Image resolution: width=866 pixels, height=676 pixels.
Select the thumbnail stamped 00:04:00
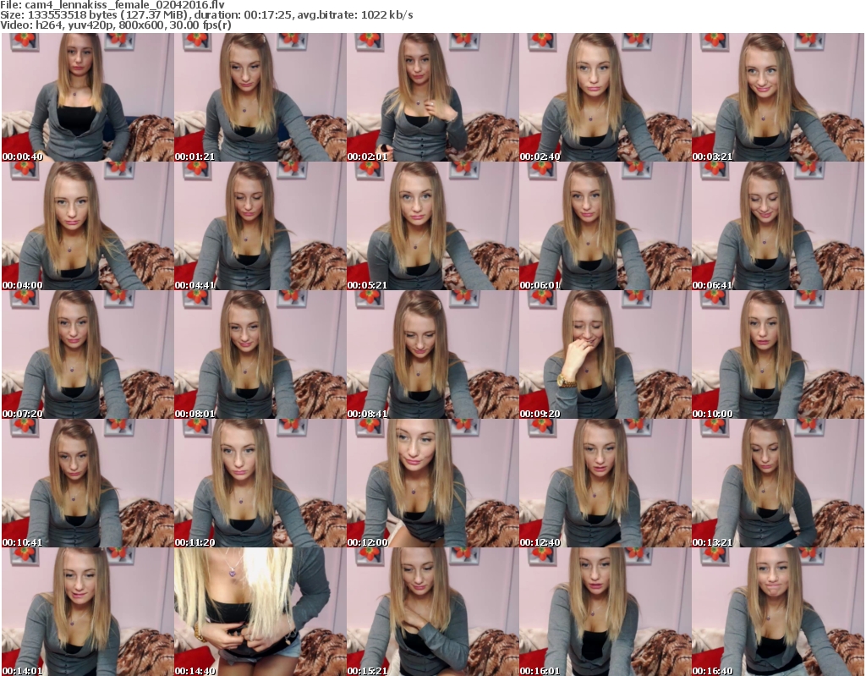[87, 226]
